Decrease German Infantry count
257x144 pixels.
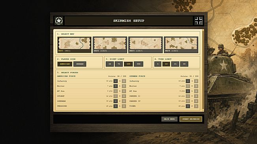pos(188,81)
